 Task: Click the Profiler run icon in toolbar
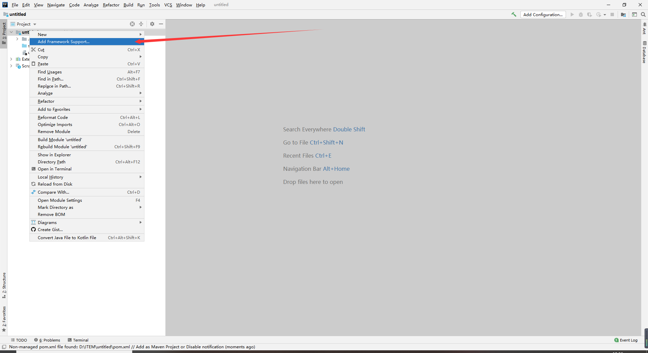pyautogui.click(x=599, y=14)
